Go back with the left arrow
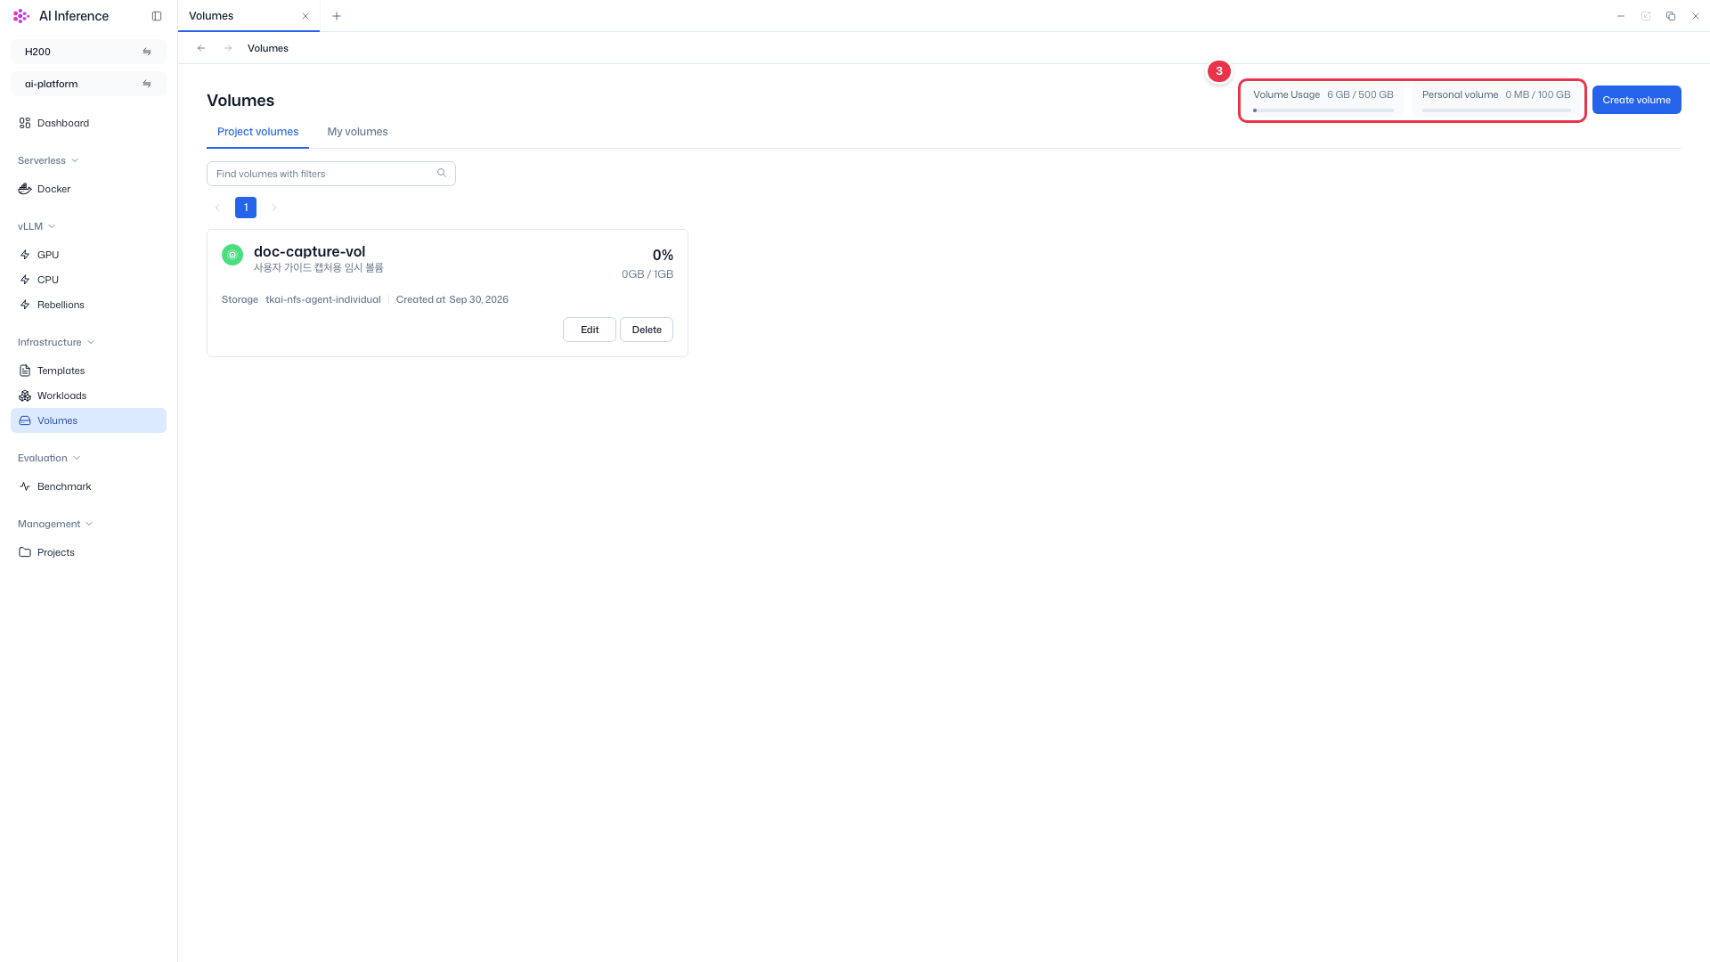Viewport: 1710px width, 962px height. [x=201, y=48]
